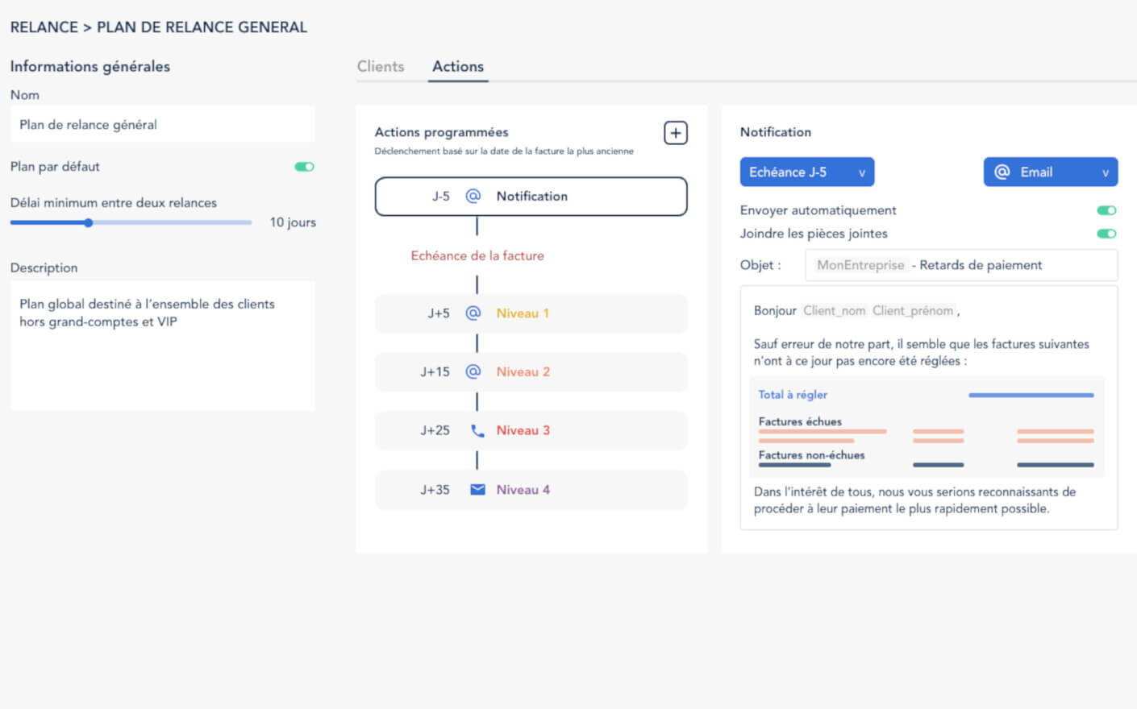The width and height of the screenshot is (1137, 709).
Task: Open the Email channel dropdown
Action: pos(1051,172)
